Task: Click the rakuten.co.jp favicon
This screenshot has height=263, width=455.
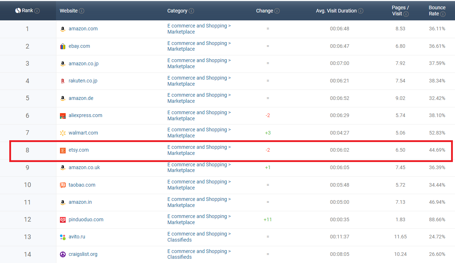Action: click(x=63, y=81)
